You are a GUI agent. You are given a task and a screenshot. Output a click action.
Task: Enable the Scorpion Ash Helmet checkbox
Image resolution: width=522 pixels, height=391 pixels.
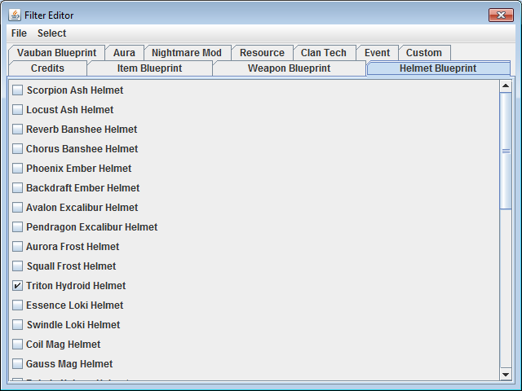(18, 90)
